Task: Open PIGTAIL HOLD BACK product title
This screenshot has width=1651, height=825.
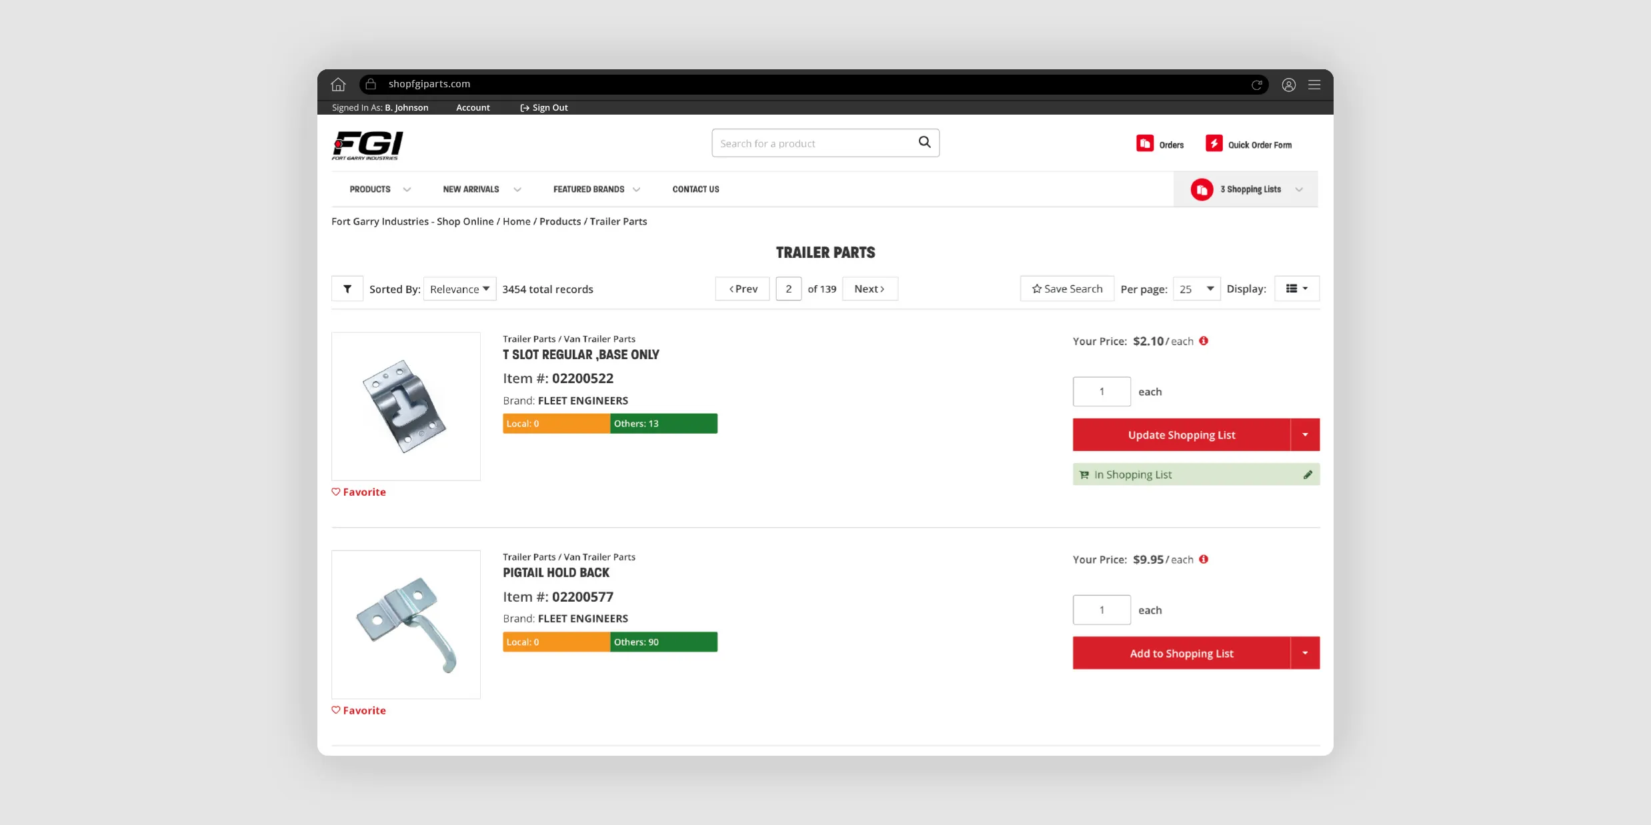Action: tap(556, 572)
